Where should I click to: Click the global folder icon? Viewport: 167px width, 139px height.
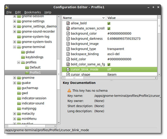point(23,52)
